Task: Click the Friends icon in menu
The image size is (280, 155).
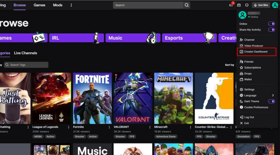Action: tap(241, 62)
